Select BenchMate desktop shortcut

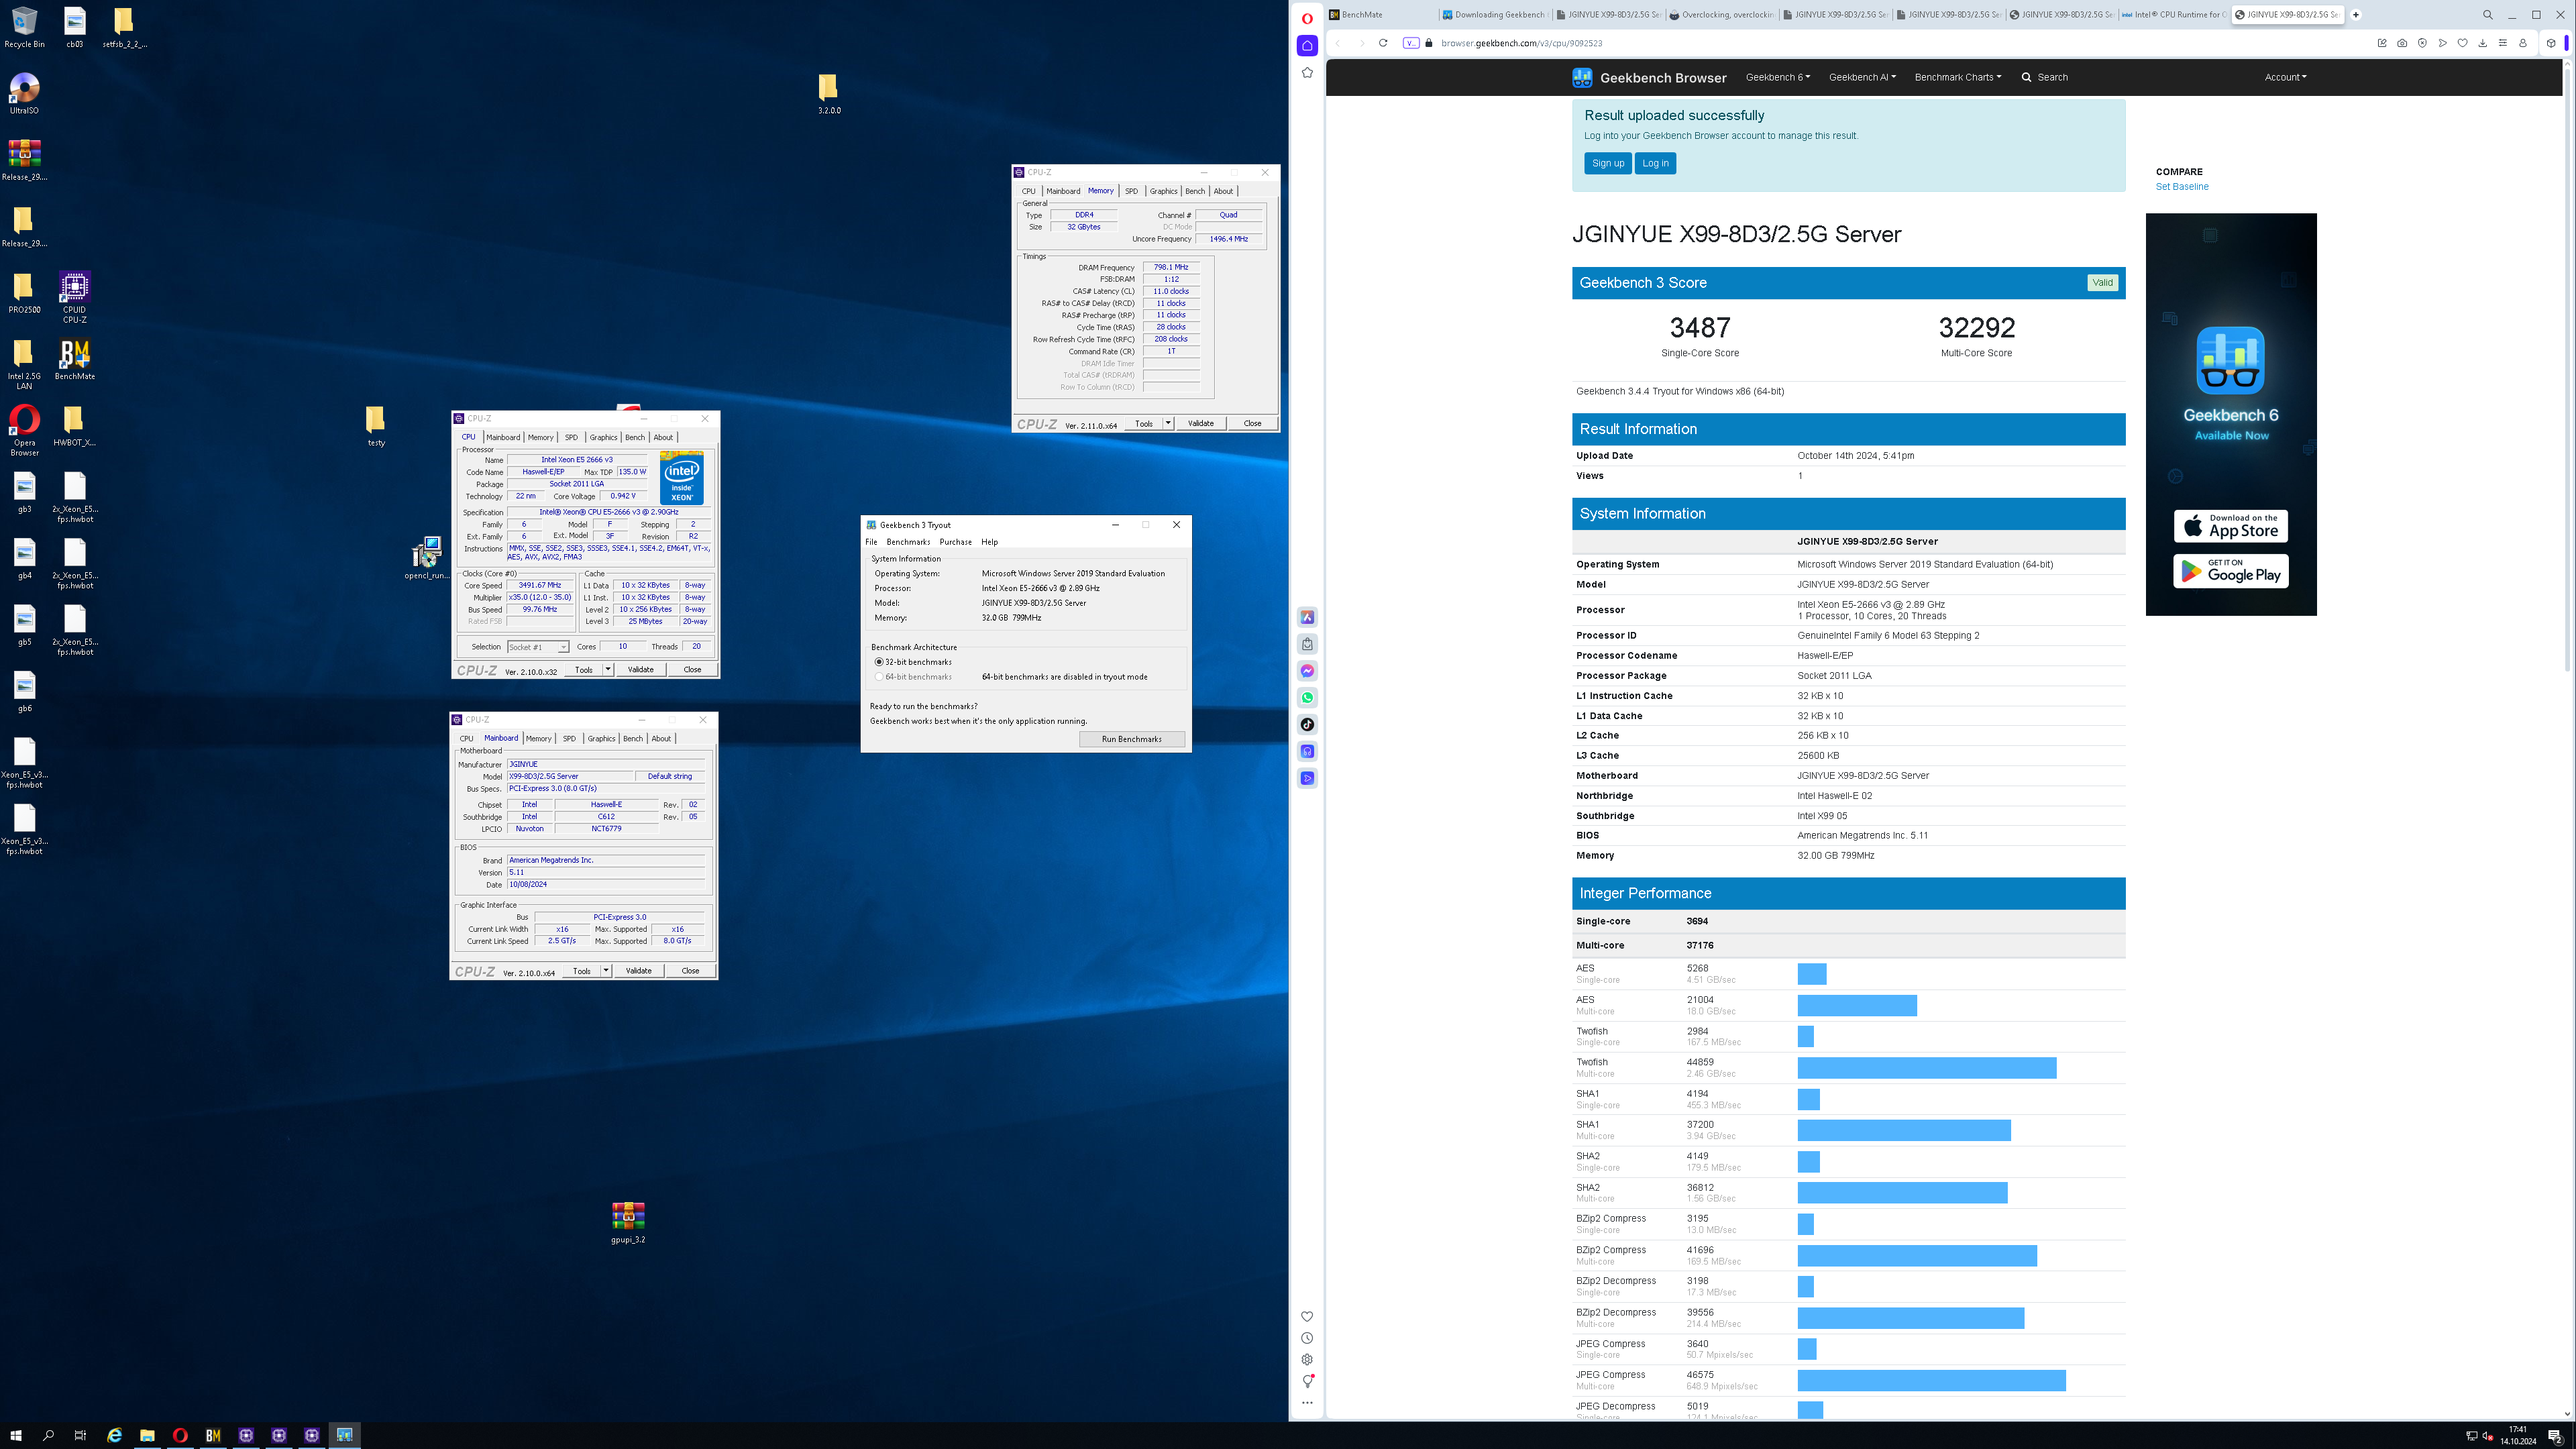[75, 360]
